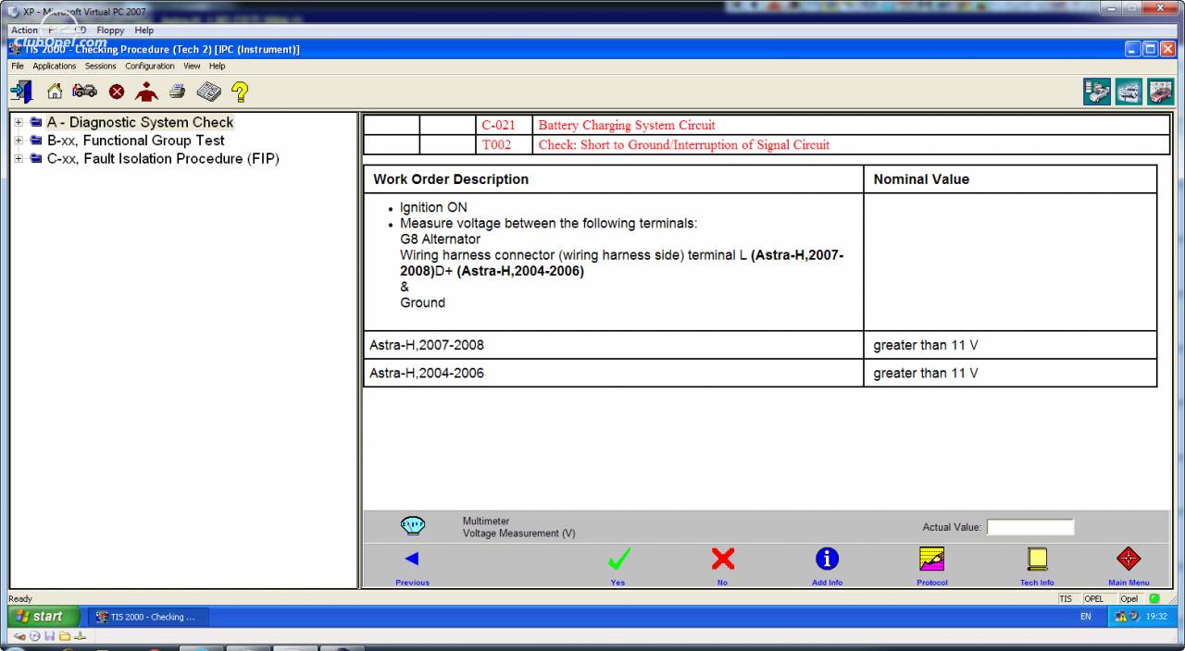Viewport: 1185px width, 651px height.
Task: Click the multimeter icon beside Voltage Measurement
Action: 413,526
